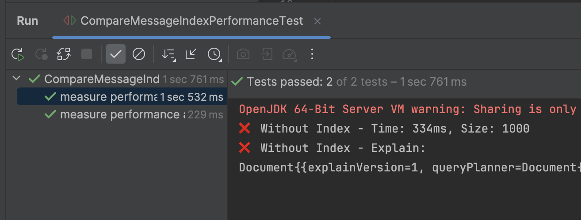This screenshot has width=581, height=220.
Task: Switch to the CompareMessageIndexPerformanceTest tab
Action: [191, 21]
